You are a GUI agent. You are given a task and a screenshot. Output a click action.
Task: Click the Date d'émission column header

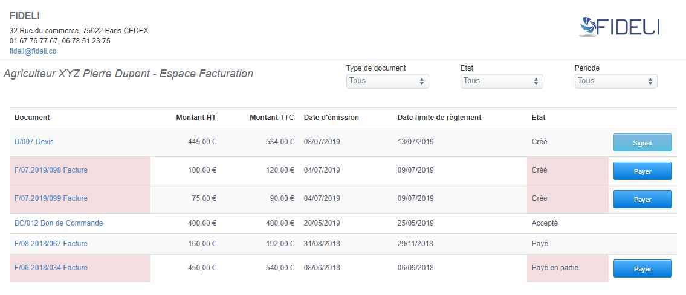click(x=331, y=118)
